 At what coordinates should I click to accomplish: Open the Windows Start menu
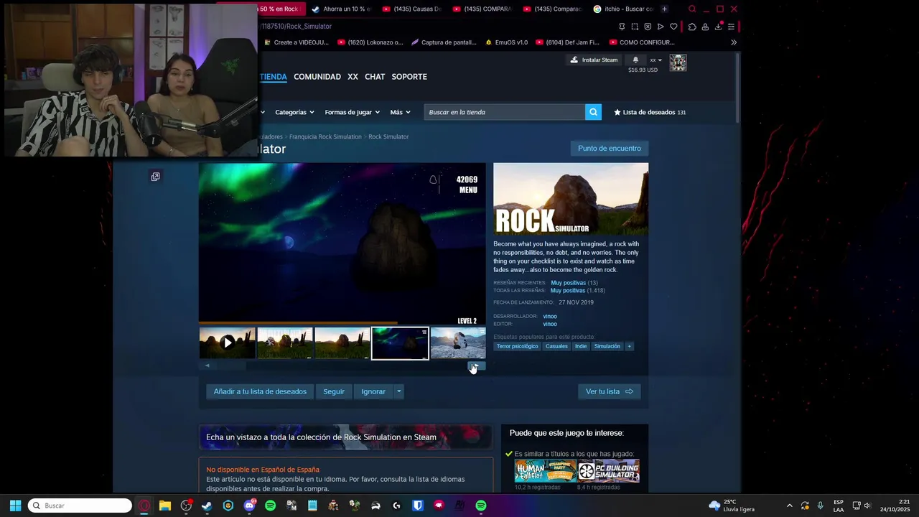(x=15, y=506)
